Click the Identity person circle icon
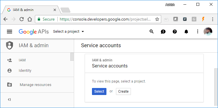The width and height of the screenshot is (218, 108). click(10, 71)
